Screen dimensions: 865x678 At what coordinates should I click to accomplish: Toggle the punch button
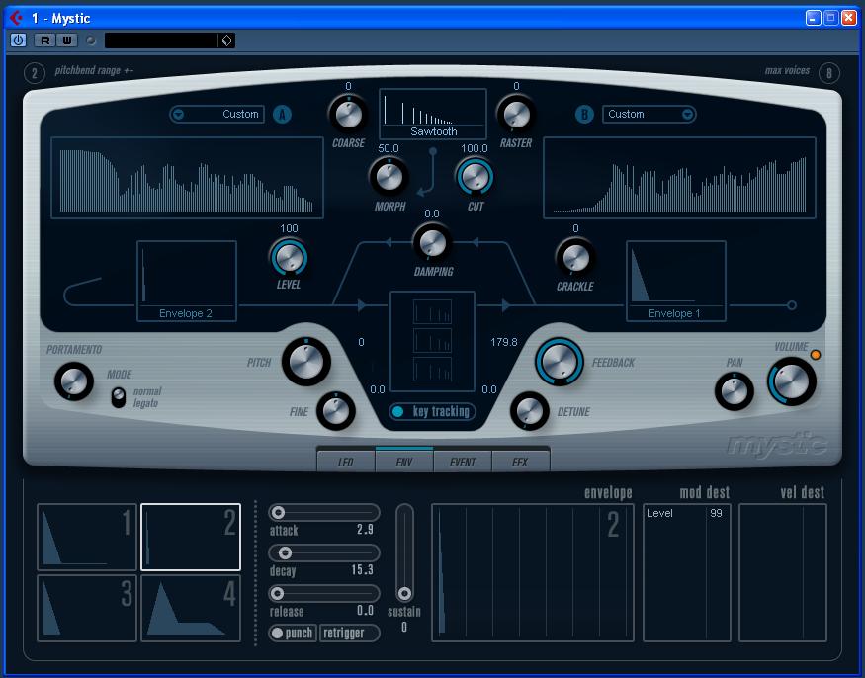293,633
